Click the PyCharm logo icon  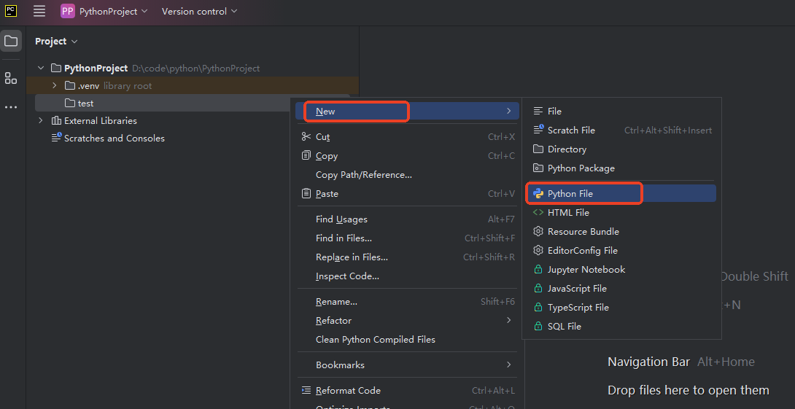tap(11, 11)
